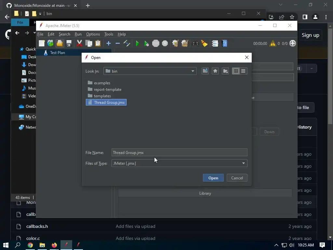
Task: Open the JMeter Help menu
Action: click(122, 34)
